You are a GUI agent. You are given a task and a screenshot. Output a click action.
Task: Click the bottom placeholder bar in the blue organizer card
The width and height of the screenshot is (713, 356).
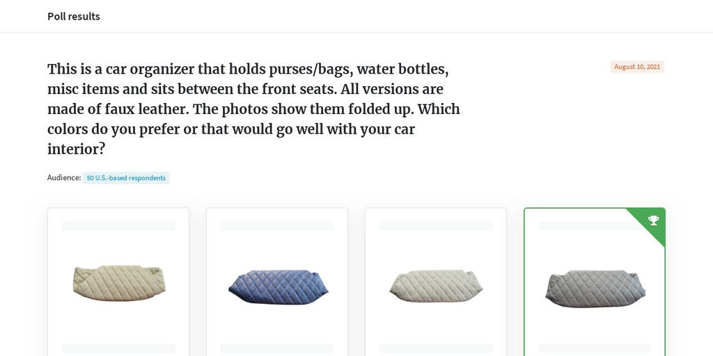tap(277, 349)
